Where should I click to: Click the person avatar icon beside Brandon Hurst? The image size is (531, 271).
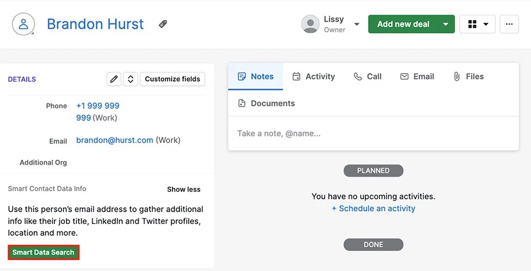click(x=24, y=24)
